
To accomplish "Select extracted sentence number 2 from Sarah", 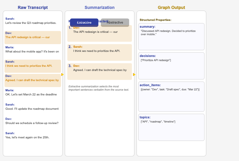I will 99,52.
